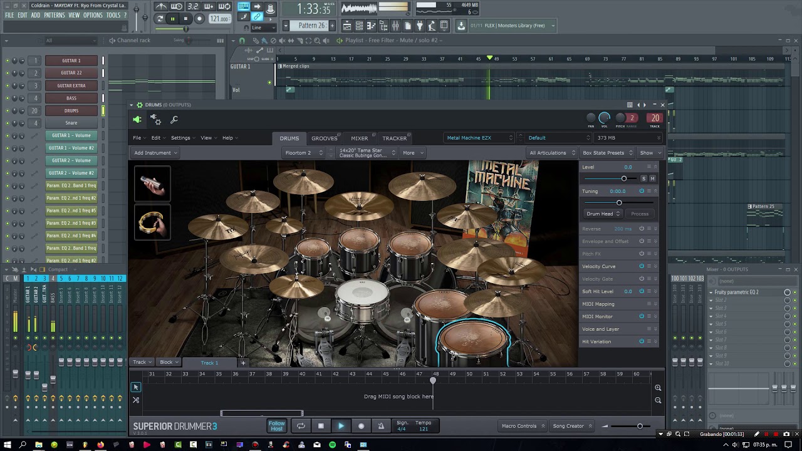Stop the Superior Drummer transport

pyautogui.click(x=321, y=426)
